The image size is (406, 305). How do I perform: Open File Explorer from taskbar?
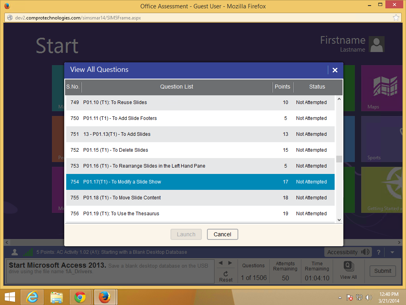[56, 297]
